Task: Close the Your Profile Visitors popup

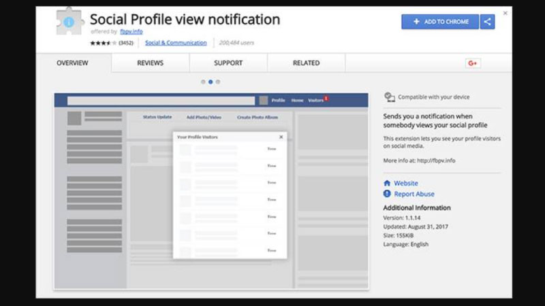Action: (x=281, y=137)
